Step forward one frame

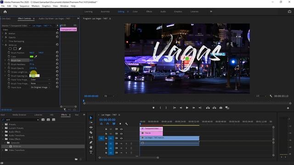pos(193,108)
